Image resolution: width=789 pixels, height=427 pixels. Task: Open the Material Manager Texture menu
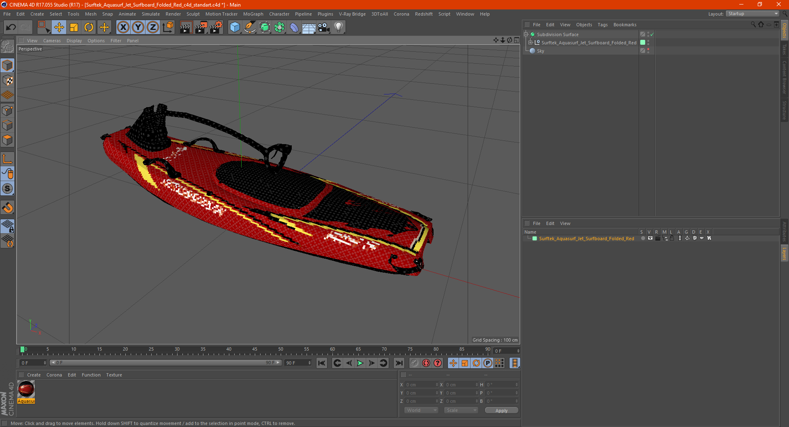[x=114, y=375]
